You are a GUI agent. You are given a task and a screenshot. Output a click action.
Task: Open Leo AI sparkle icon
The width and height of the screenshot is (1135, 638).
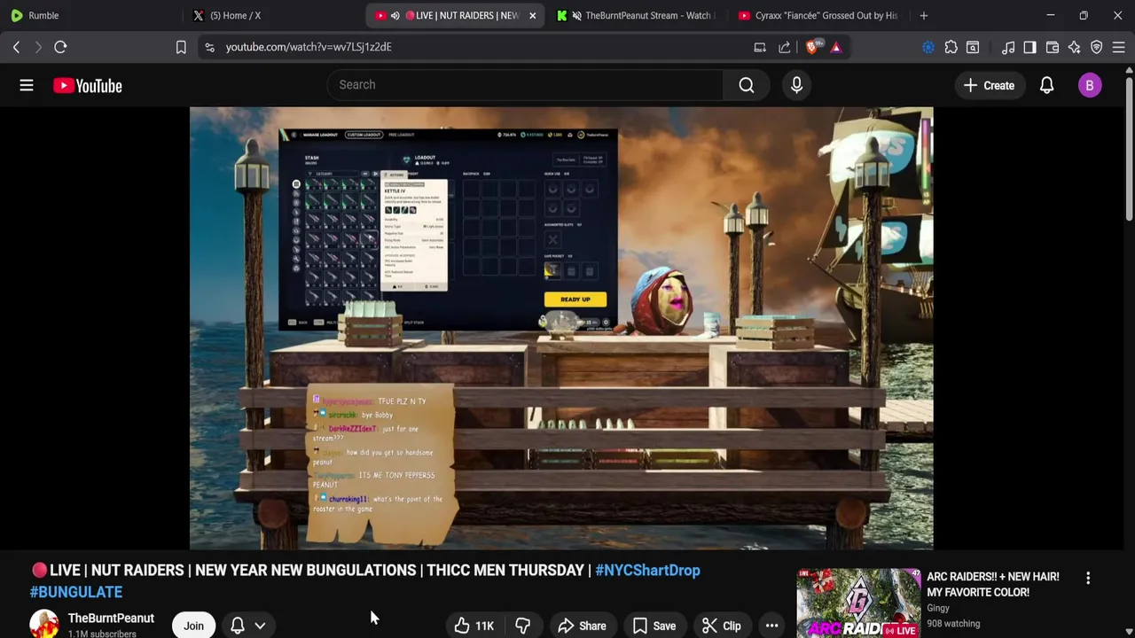pyautogui.click(x=1074, y=47)
